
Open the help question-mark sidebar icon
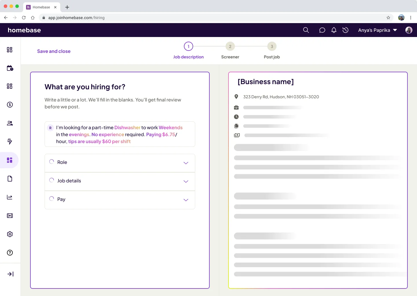point(10,253)
